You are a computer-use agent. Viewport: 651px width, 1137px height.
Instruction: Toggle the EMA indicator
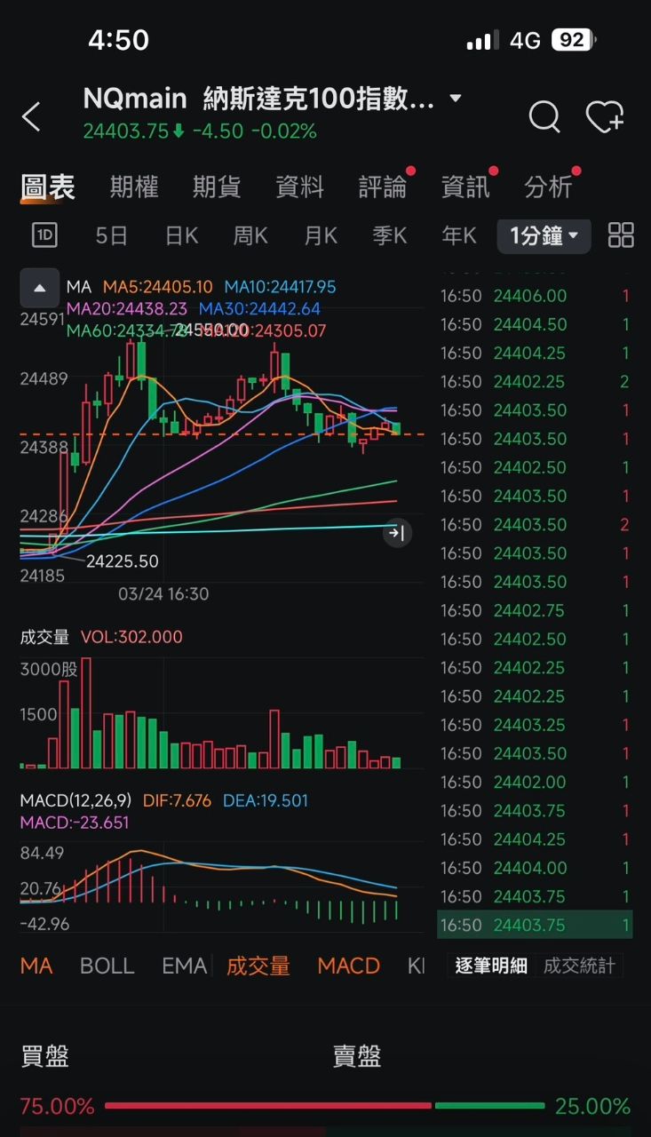184,966
